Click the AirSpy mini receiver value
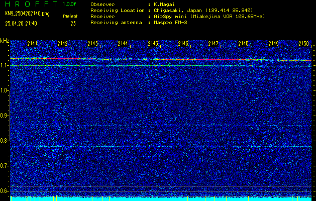The height and width of the screenshot is (201, 316). pyautogui.click(x=209, y=17)
